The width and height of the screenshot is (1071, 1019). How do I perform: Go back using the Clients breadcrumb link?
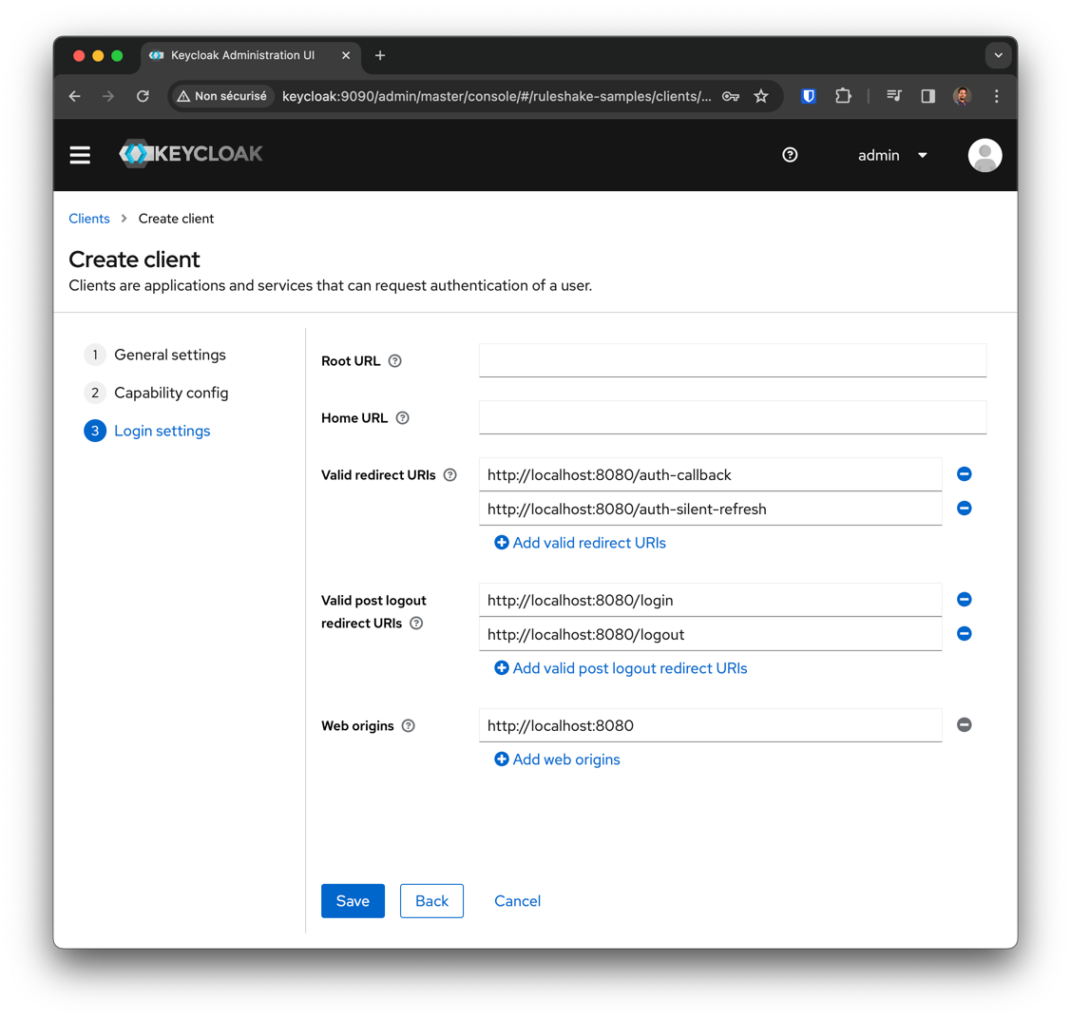click(88, 219)
